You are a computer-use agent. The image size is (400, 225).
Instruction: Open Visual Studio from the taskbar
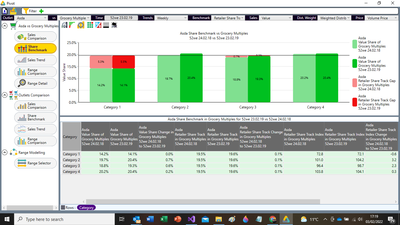pyautogui.click(x=191, y=219)
